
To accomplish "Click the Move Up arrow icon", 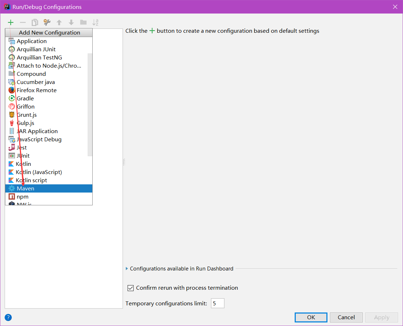I will tap(59, 22).
